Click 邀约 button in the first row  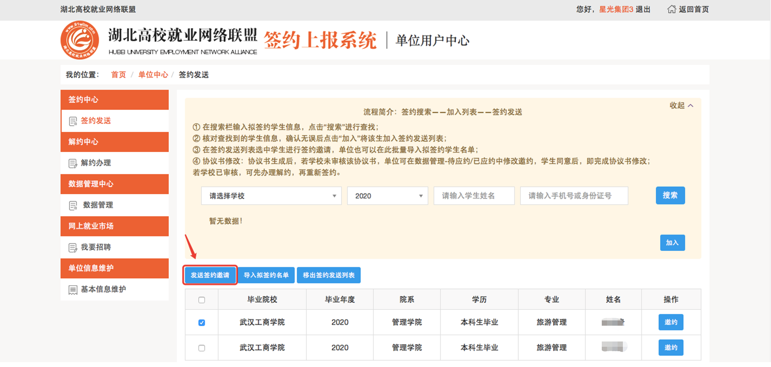pos(671,323)
